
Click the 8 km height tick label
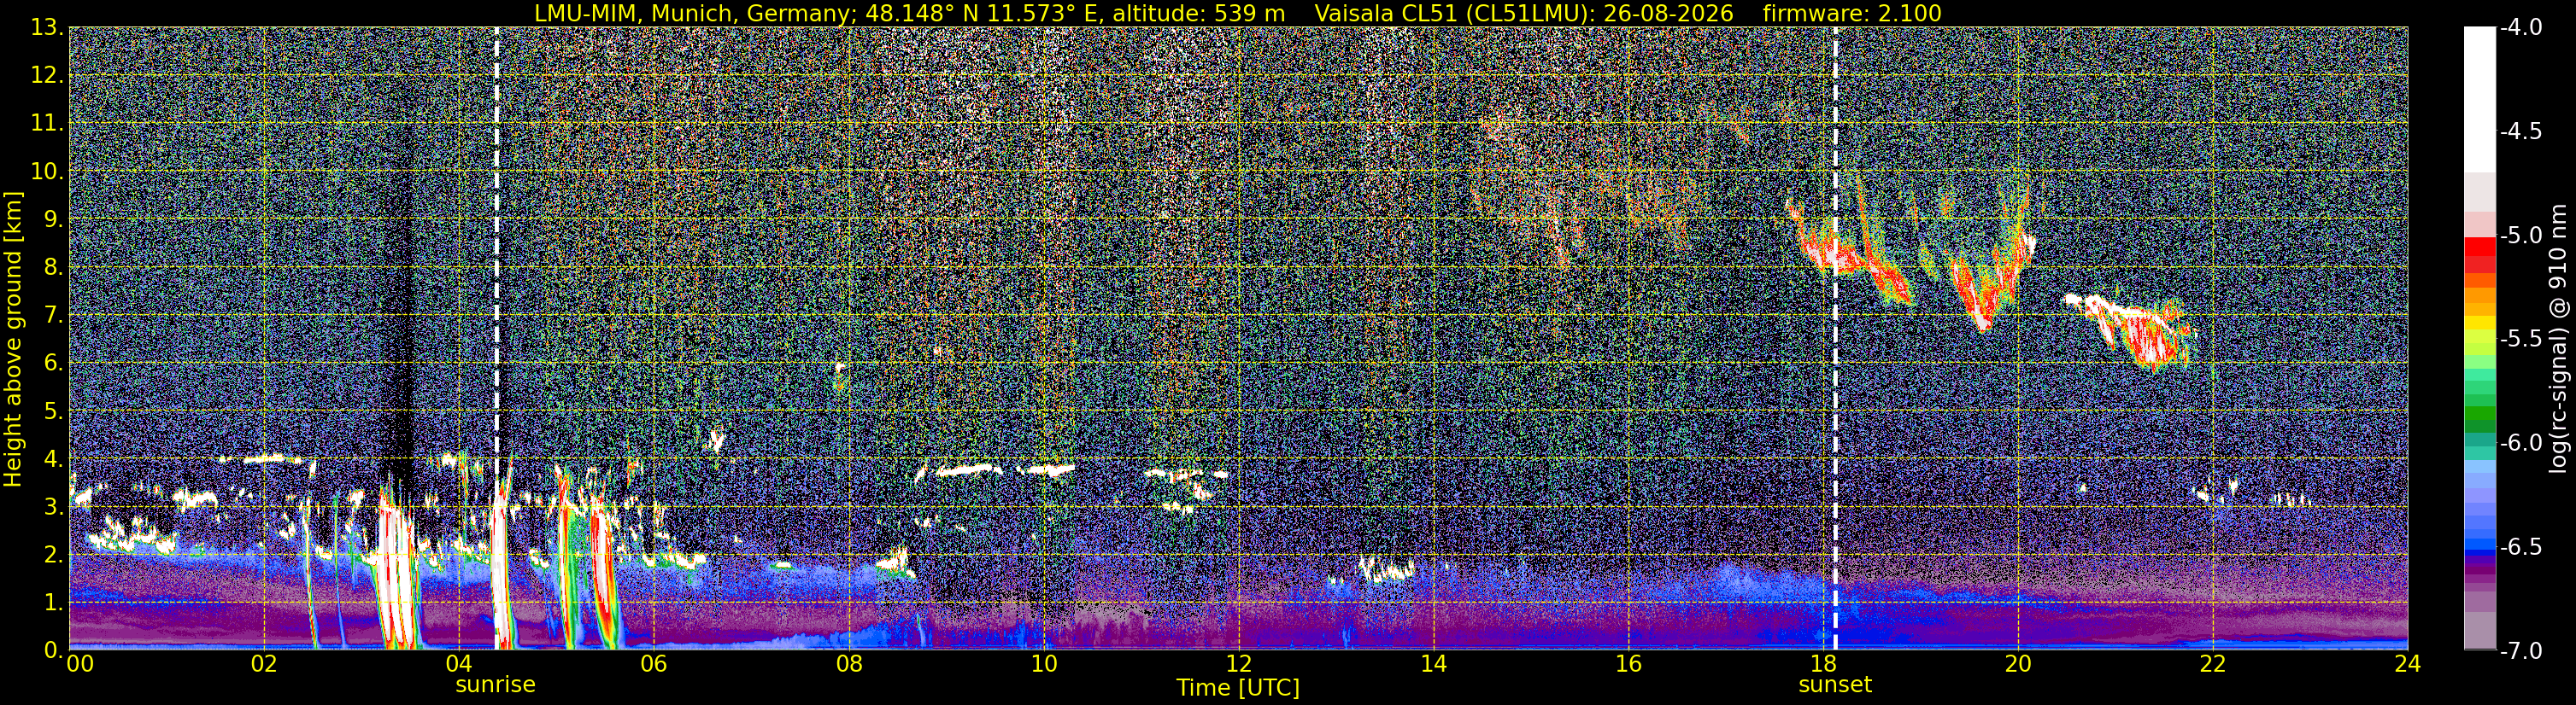[54, 266]
